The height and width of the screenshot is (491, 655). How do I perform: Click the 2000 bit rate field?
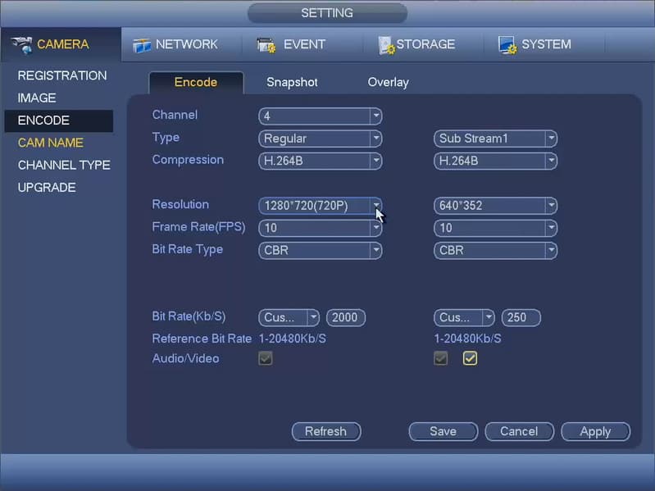(x=346, y=318)
